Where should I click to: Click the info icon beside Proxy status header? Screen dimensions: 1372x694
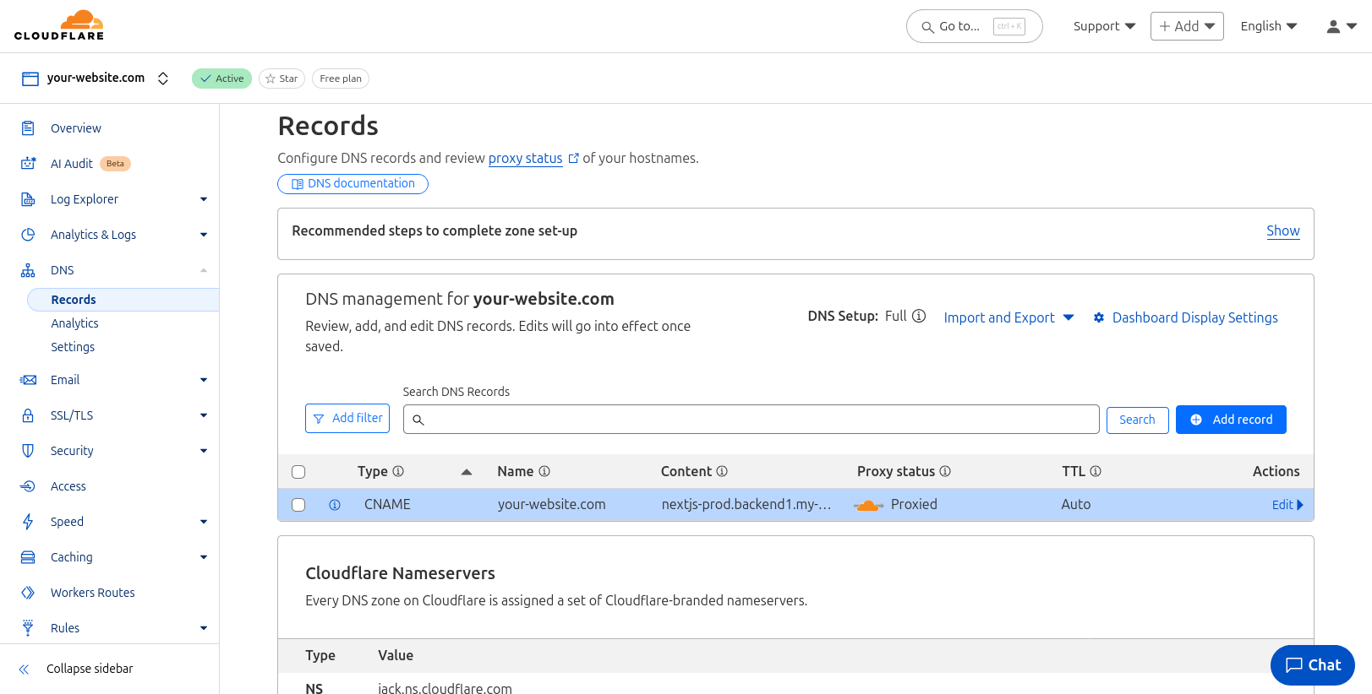coord(945,471)
